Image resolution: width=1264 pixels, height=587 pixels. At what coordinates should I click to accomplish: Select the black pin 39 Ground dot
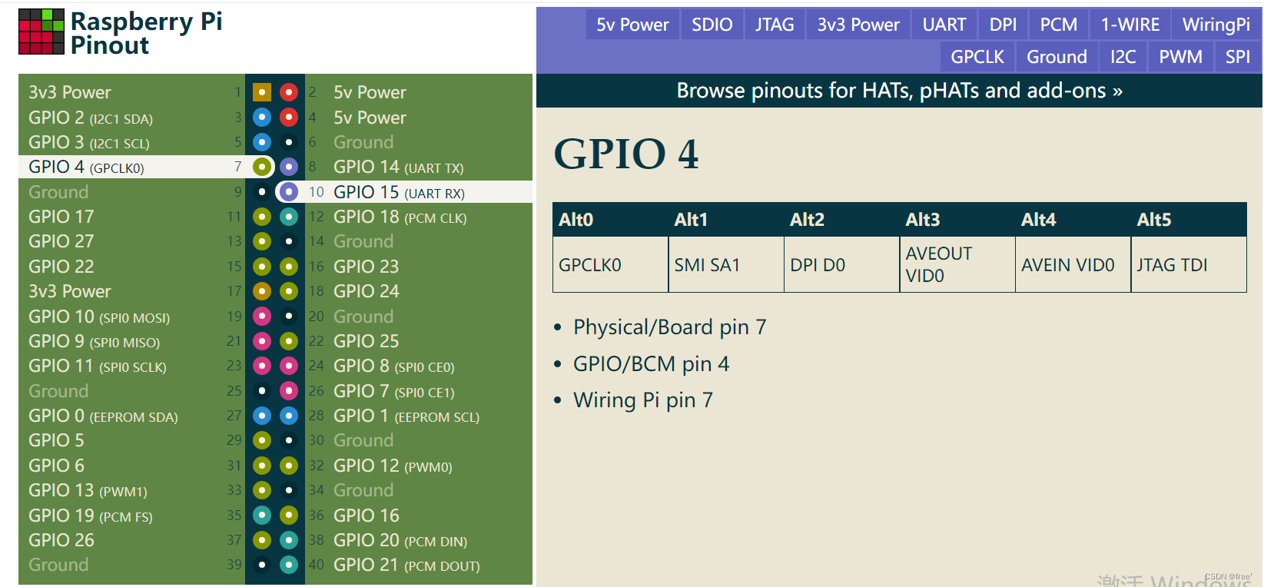click(262, 565)
